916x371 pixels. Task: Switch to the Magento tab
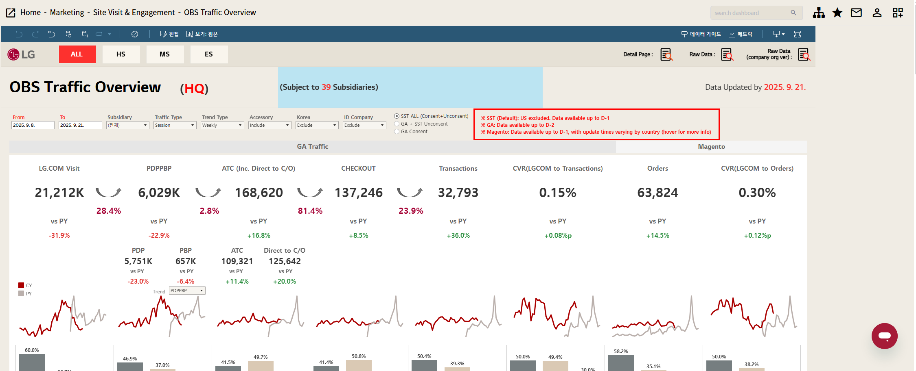pos(711,147)
